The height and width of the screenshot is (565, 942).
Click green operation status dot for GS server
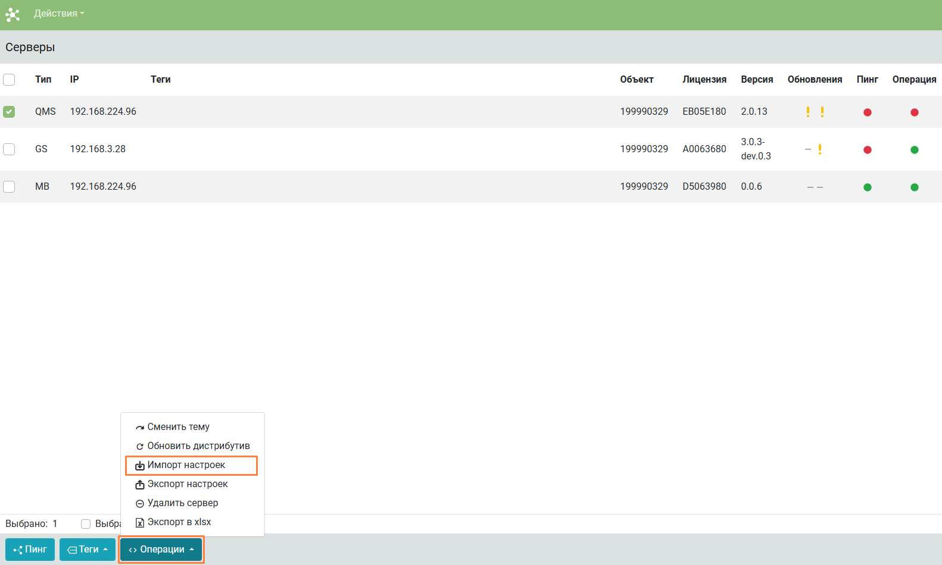(x=914, y=150)
